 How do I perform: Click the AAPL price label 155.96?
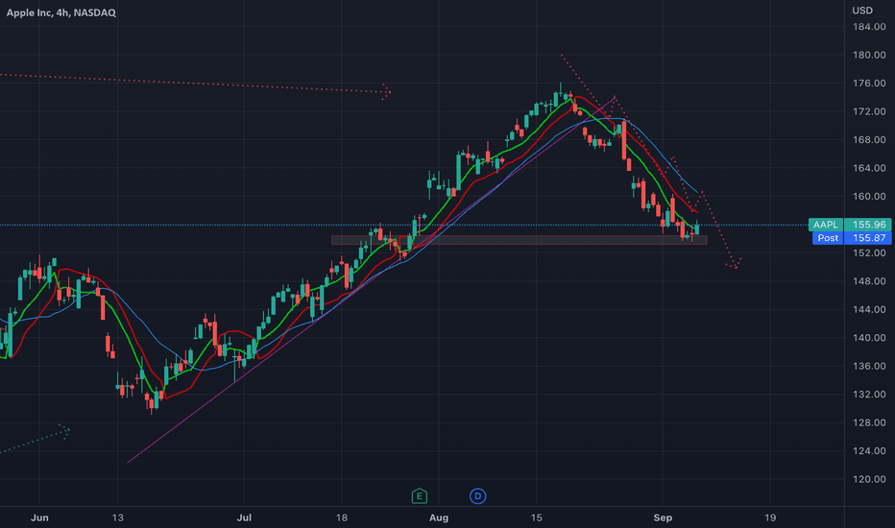(850, 225)
